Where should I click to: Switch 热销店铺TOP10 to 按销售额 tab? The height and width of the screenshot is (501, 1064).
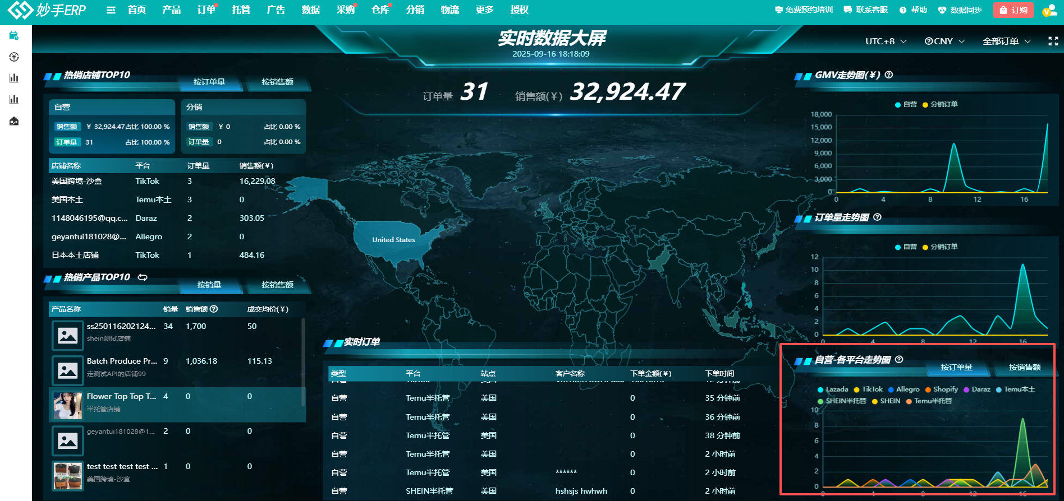click(278, 82)
